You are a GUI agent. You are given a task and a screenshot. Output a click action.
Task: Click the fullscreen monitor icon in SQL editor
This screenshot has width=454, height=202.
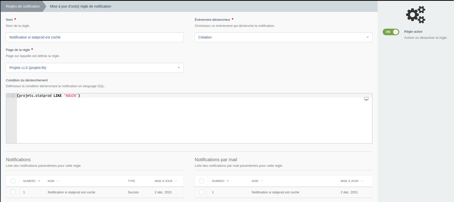tap(366, 99)
